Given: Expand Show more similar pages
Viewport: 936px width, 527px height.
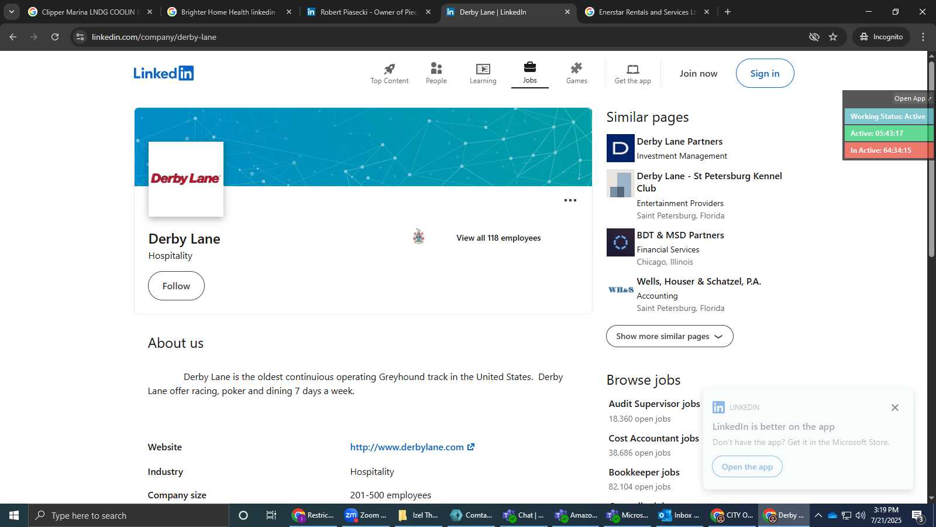Looking at the screenshot, I should [669, 336].
